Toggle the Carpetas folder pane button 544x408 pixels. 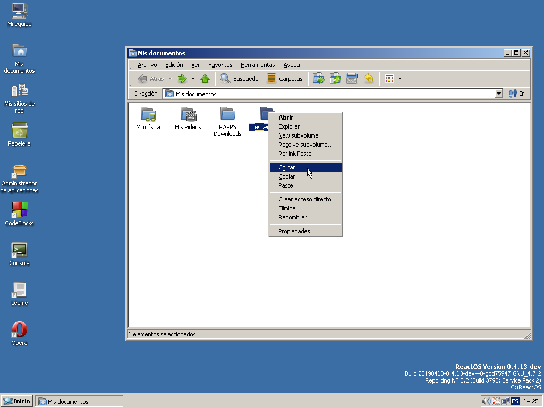pos(285,79)
